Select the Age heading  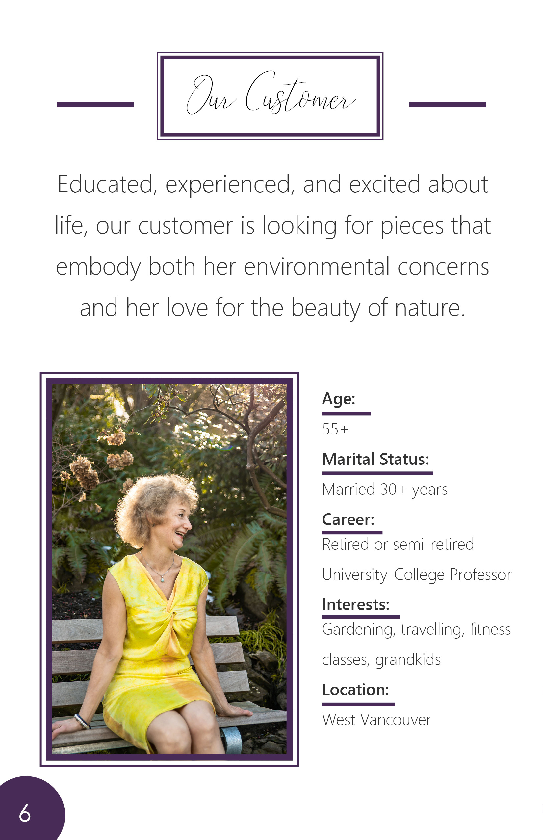tap(339, 399)
